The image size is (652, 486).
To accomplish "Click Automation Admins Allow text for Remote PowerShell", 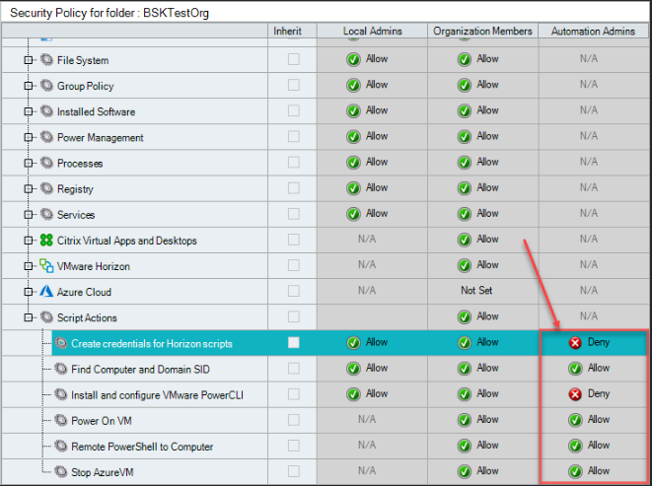I will [x=599, y=446].
